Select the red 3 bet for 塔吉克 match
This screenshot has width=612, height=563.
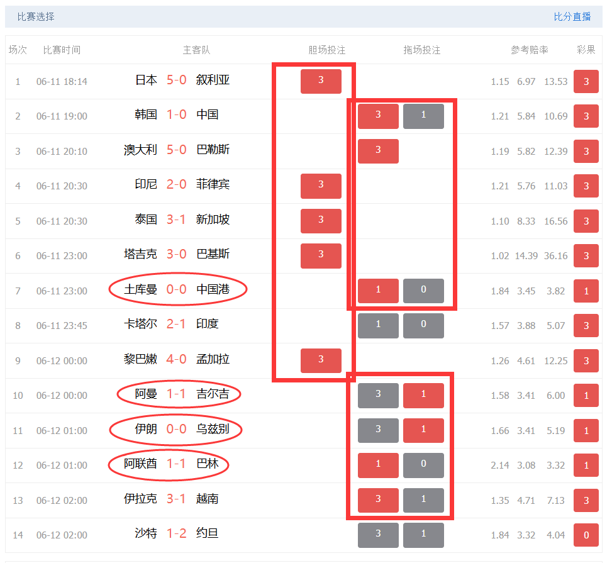click(x=321, y=256)
